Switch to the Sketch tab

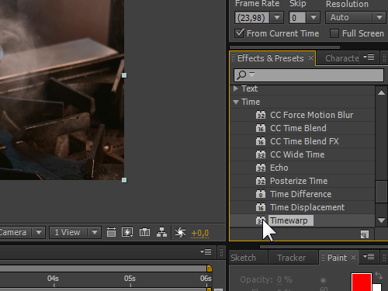pyautogui.click(x=243, y=258)
